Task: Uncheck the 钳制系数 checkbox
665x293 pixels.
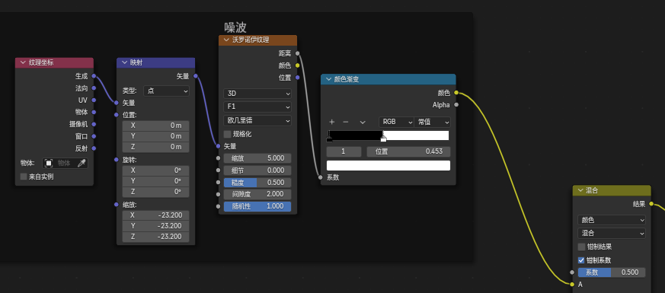Action: tap(581, 260)
